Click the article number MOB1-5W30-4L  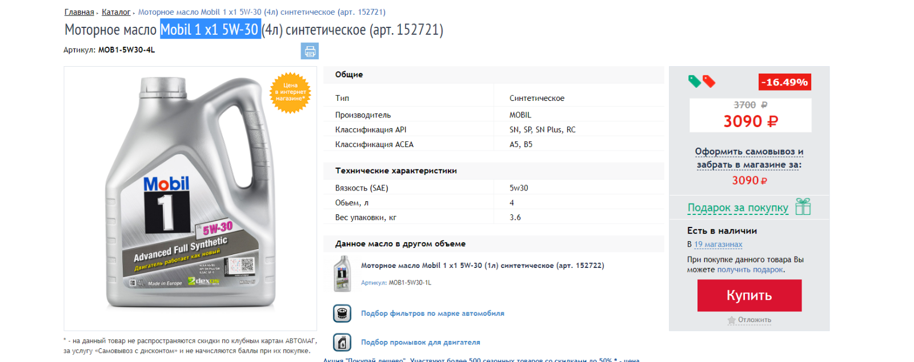[x=126, y=50]
